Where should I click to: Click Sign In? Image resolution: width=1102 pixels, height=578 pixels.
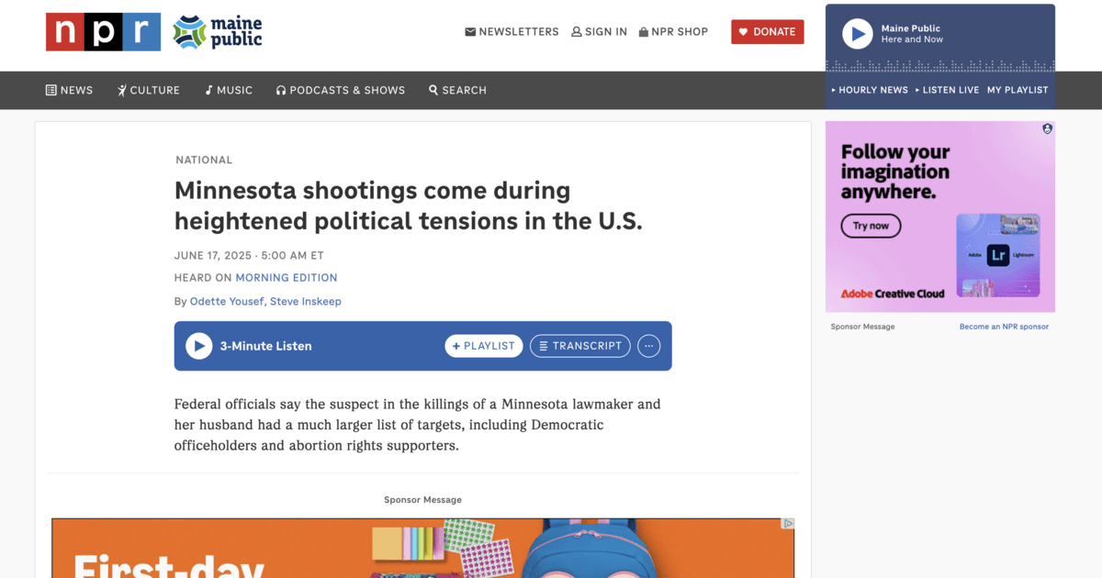(599, 32)
